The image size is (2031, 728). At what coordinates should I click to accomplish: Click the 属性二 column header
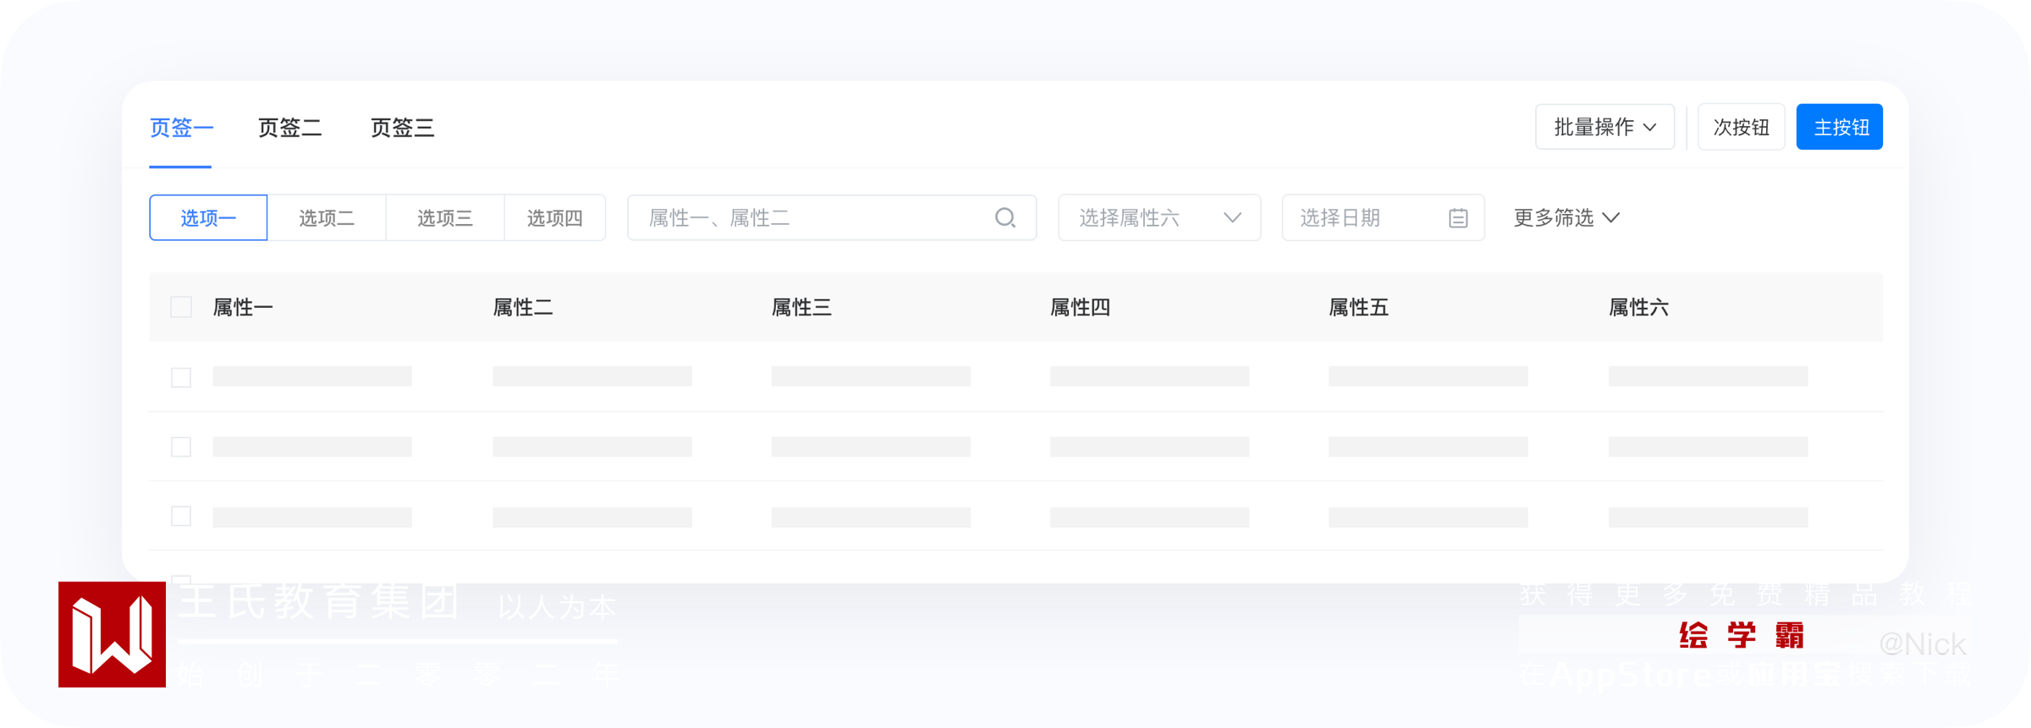click(523, 308)
